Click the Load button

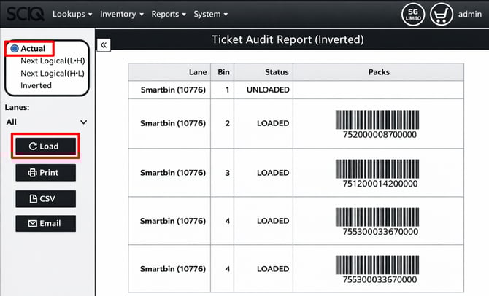pos(45,146)
